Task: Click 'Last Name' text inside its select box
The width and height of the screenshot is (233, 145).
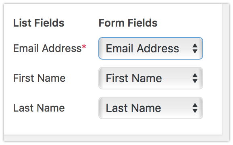Action: click(133, 108)
